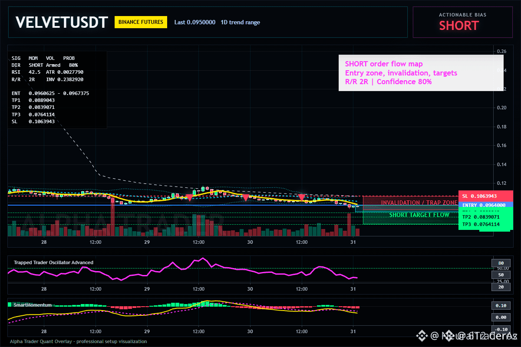Click the red sell marker just before date 30

tap(245, 198)
